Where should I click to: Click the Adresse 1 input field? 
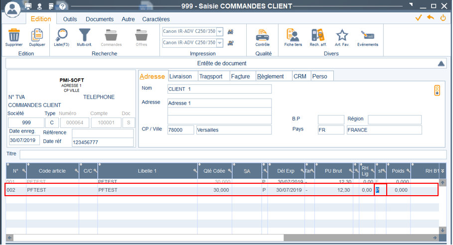coord(219,103)
